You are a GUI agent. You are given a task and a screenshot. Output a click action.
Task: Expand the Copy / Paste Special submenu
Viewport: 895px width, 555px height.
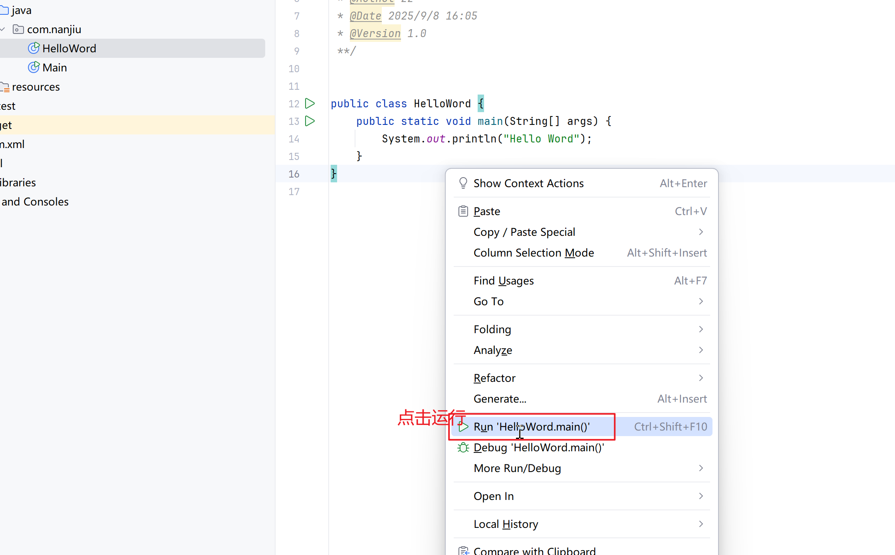pos(701,232)
